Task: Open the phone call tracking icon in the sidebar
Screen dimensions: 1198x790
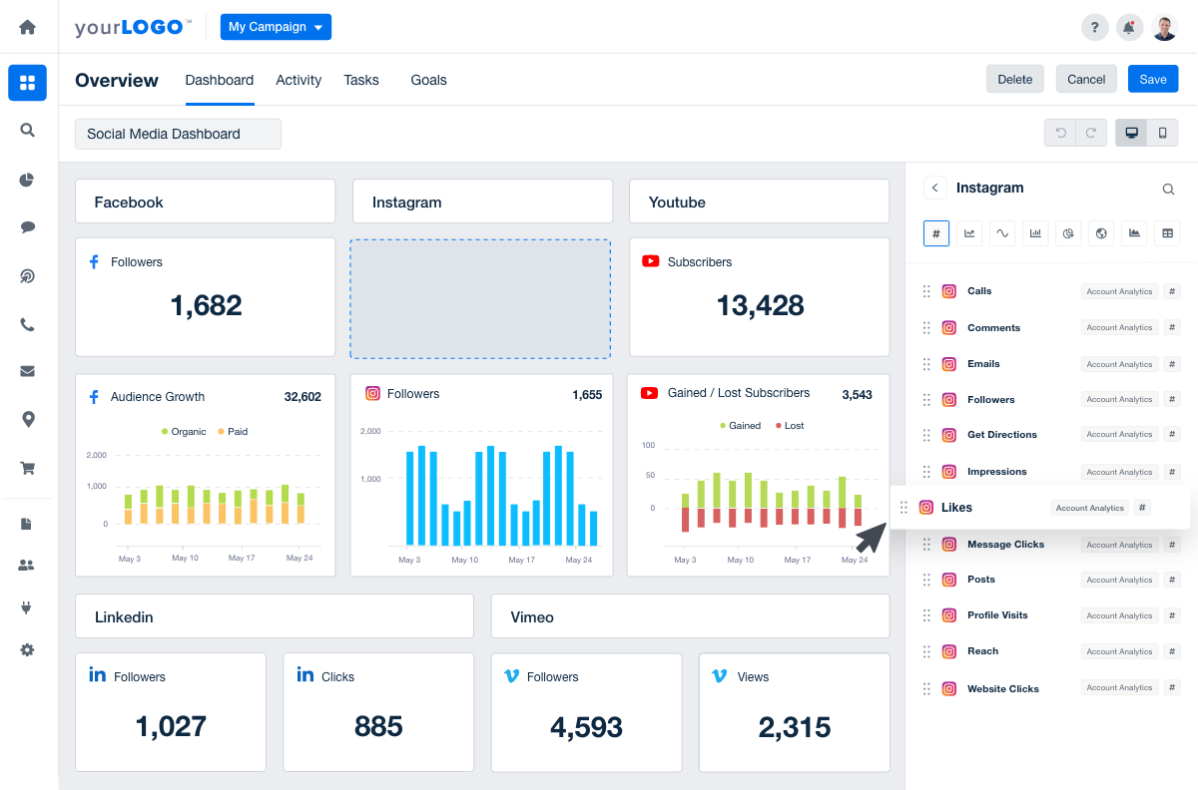Action: tap(27, 324)
